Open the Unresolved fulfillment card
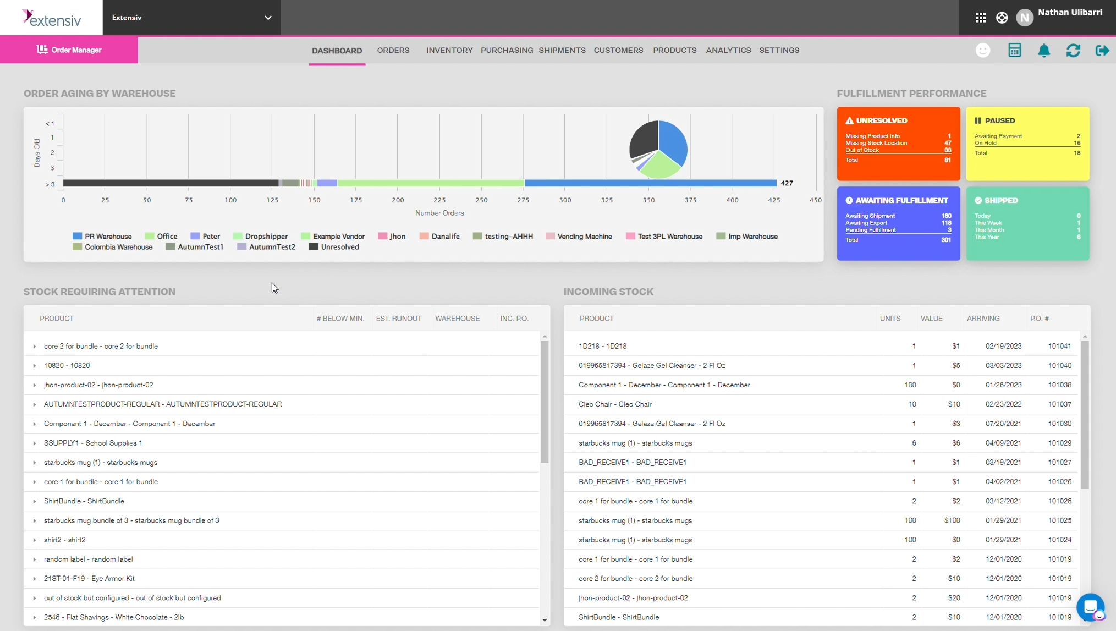Image resolution: width=1116 pixels, height=631 pixels. 898,144
